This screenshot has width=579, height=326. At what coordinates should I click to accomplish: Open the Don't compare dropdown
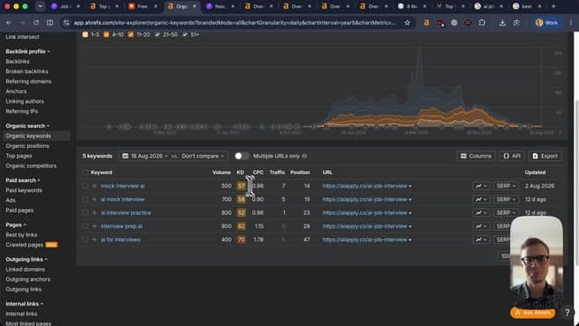point(203,156)
